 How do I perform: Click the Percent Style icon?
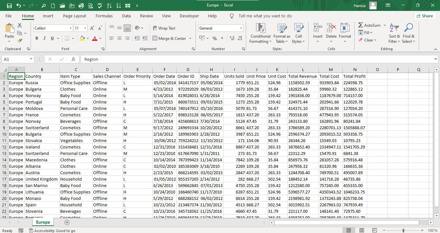point(215,38)
